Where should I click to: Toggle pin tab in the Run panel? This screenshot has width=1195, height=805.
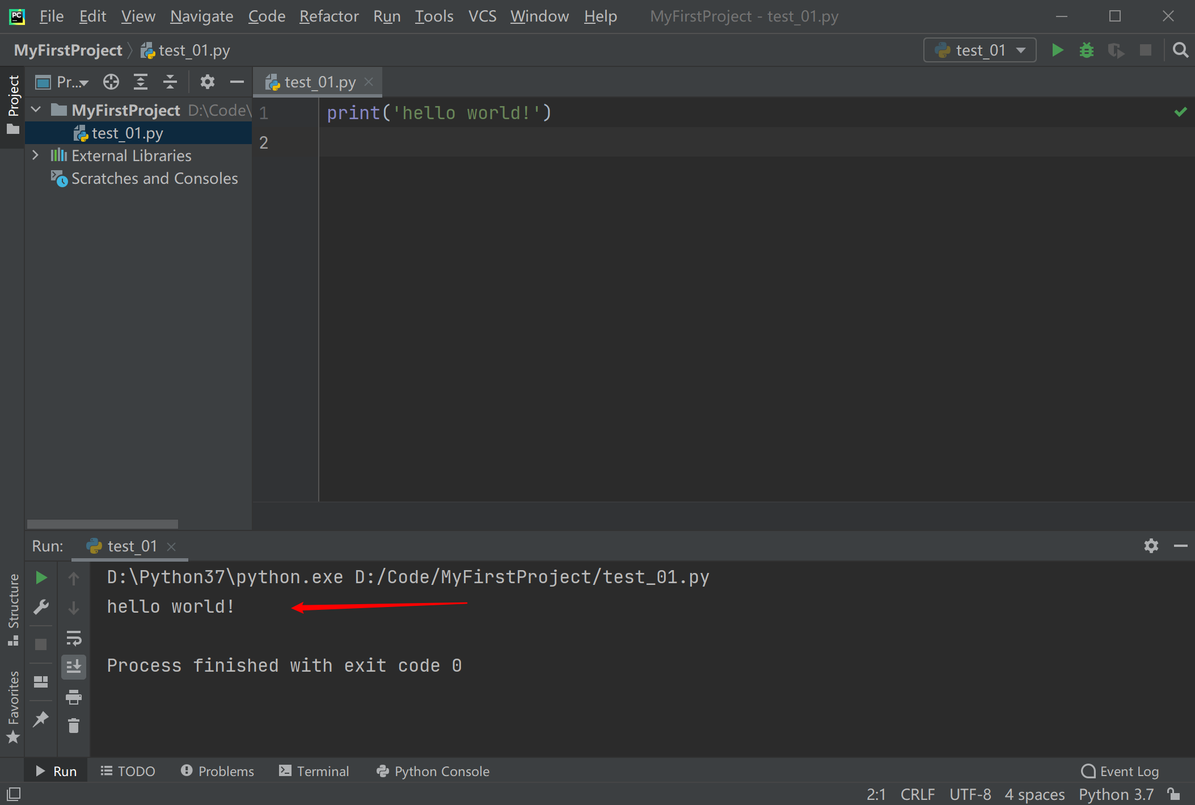pos(41,719)
